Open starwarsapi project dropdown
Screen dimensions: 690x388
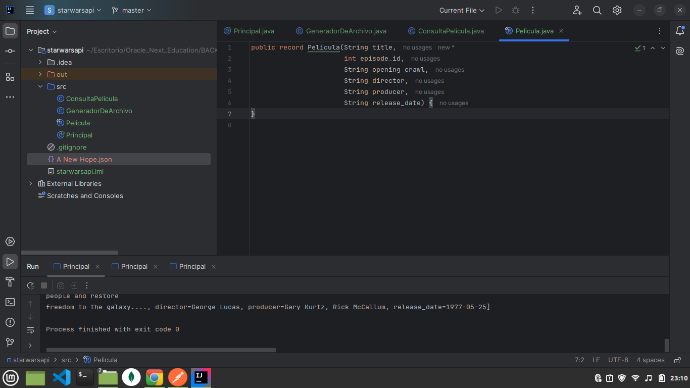pyautogui.click(x=73, y=10)
